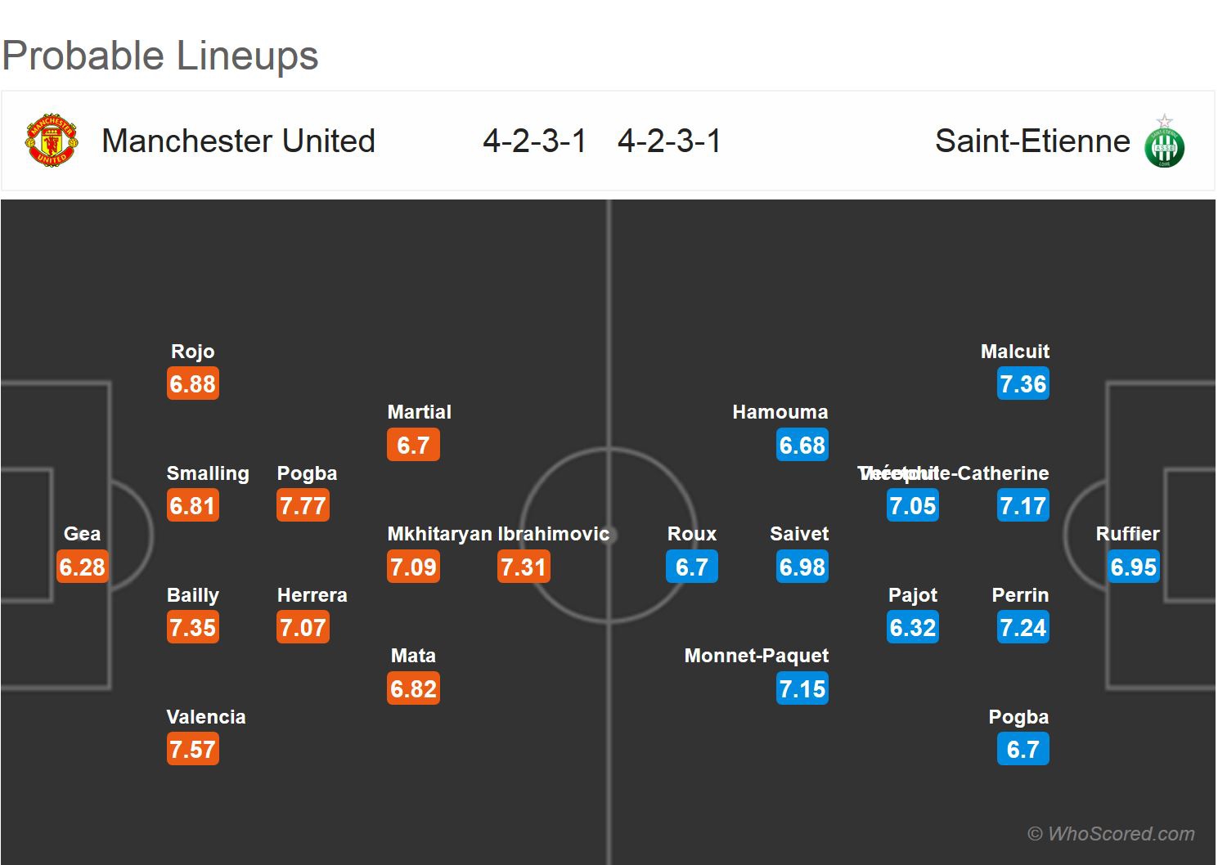Select Hamouma's 6.68 rating badge

click(802, 446)
